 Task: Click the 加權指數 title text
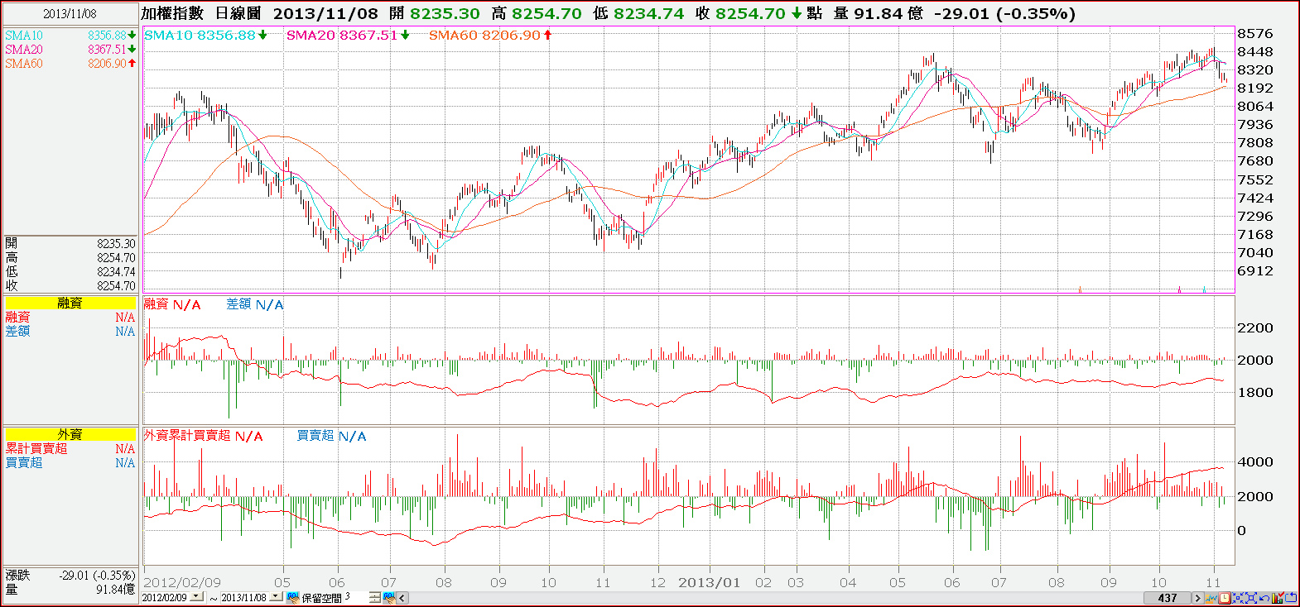[x=172, y=13]
